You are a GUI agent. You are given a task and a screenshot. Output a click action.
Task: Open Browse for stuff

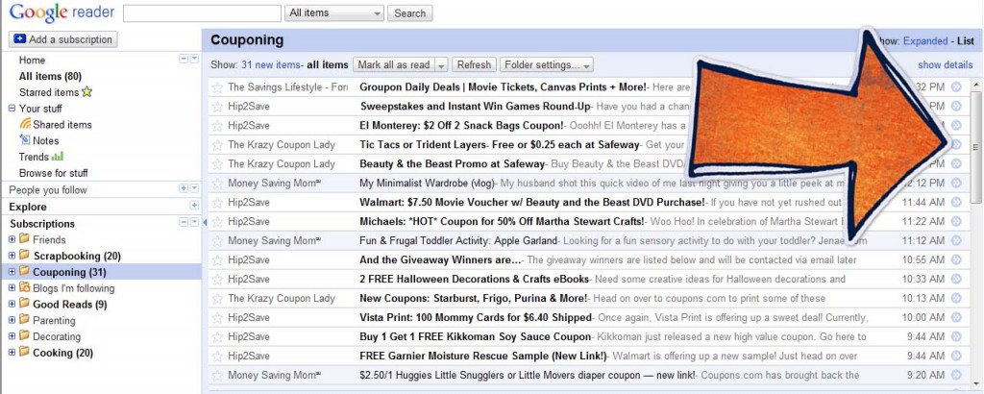point(54,173)
